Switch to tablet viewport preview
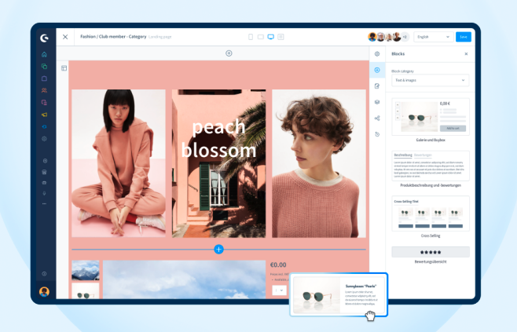The width and height of the screenshot is (517, 332). coord(260,37)
